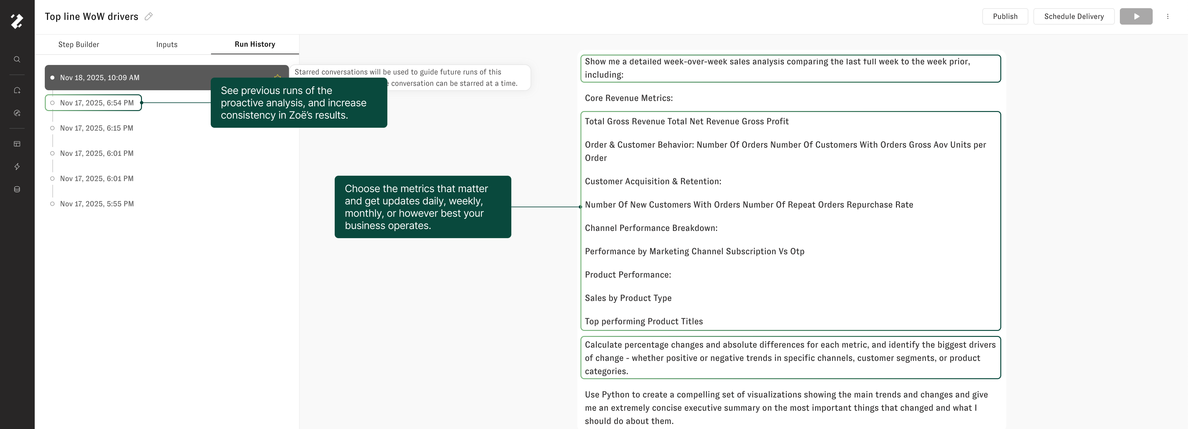
Task: Open the database icon in sidebar
Action: point(17,189)
